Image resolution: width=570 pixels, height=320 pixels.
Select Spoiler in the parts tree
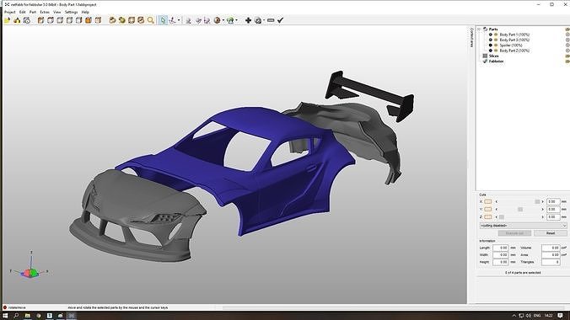(x=511, y=45)
